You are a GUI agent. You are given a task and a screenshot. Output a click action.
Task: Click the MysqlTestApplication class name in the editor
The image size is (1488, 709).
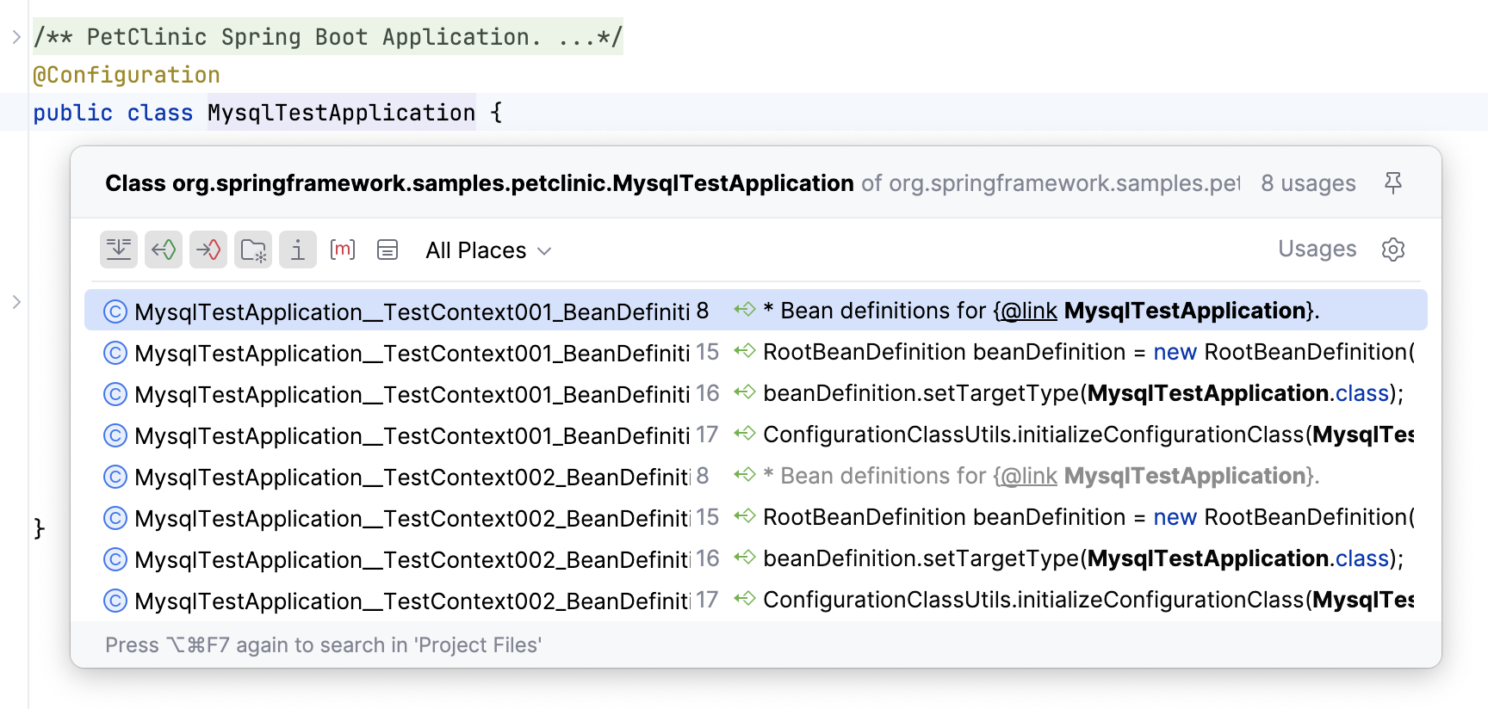point(341,113)
